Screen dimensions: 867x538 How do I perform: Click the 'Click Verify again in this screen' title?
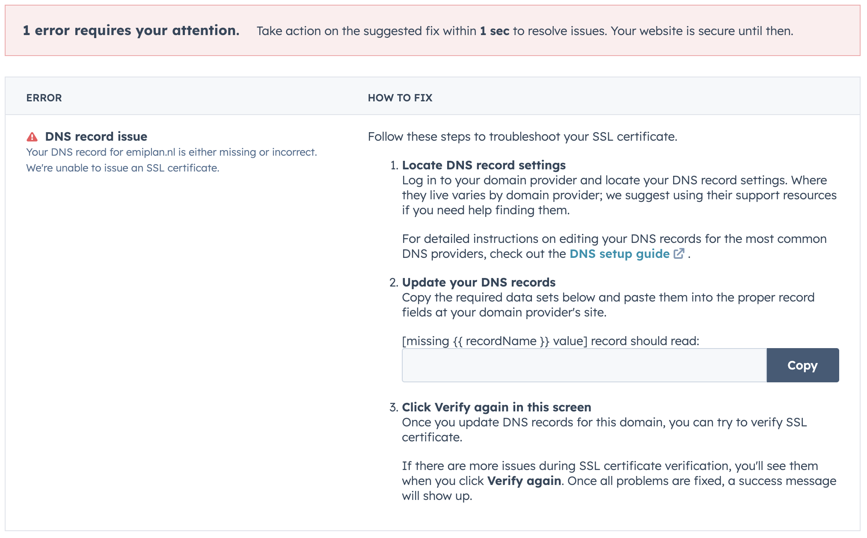[x=496, y=407]
